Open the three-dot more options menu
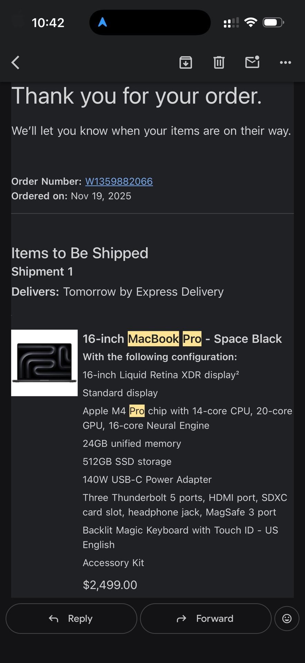 click(x=285, y=63)
